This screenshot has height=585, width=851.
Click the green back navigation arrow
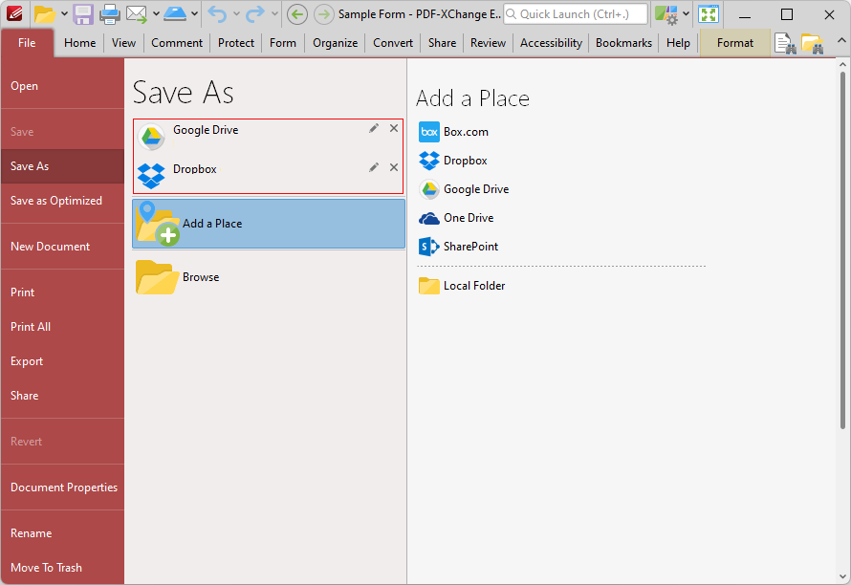pyautogui.click(x=296, y=14)
